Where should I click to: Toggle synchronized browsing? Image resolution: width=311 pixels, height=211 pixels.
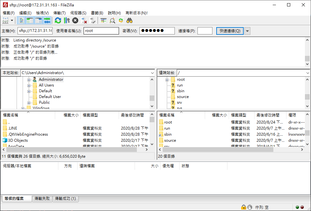121,20
